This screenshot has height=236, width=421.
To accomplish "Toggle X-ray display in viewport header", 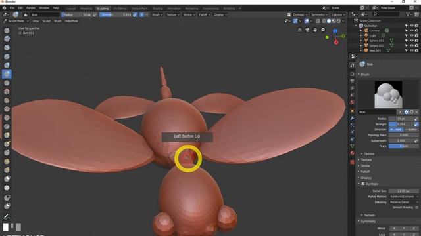I will (x=318, y=21).
